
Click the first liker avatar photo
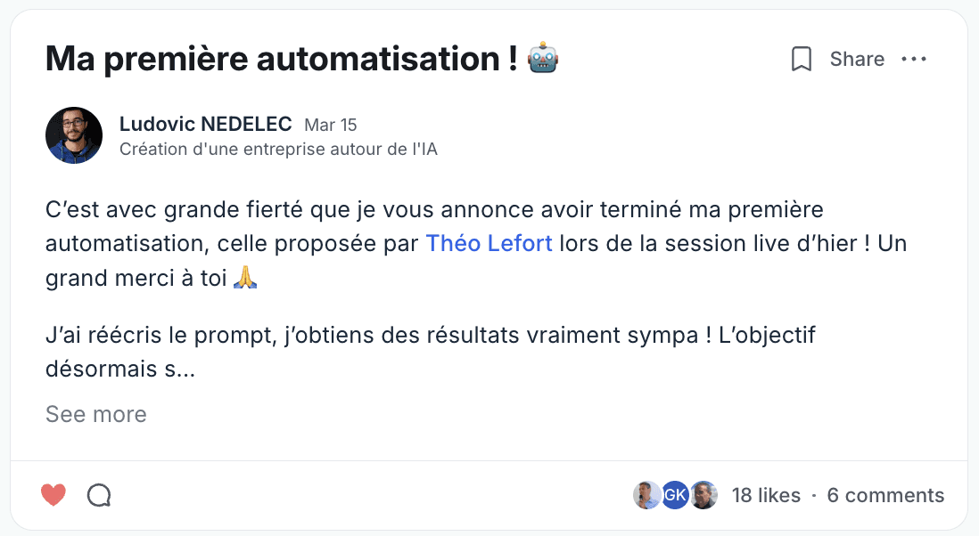pyautogui.click(x=646, y=495)
